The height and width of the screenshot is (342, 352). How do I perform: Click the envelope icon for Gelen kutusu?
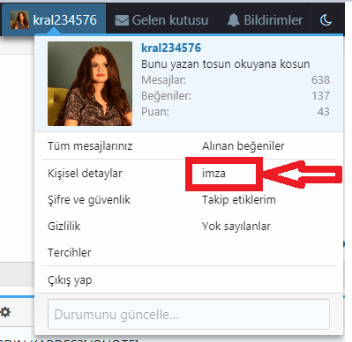point(122,20)
